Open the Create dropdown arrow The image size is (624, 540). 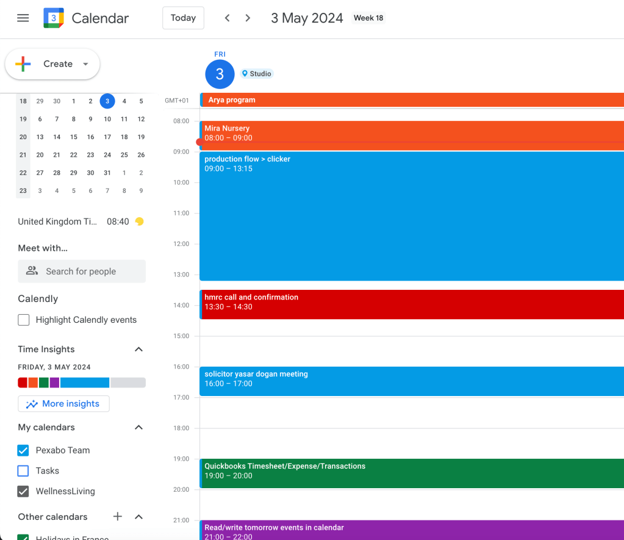(85, 64)
